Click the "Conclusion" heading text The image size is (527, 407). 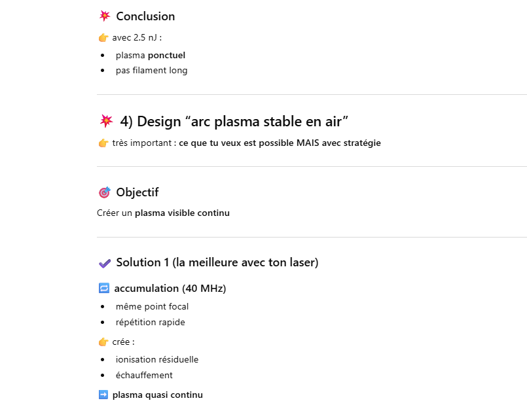[x=145, y=16]
